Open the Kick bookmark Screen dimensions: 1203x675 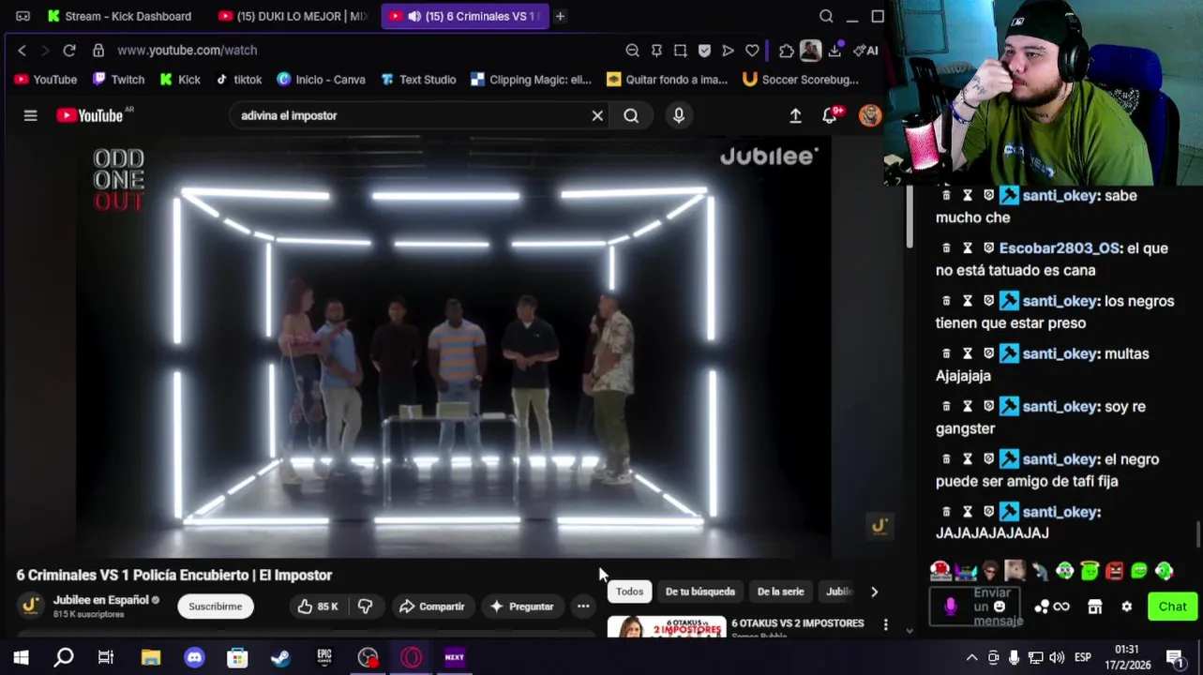[x=180, y=80]
